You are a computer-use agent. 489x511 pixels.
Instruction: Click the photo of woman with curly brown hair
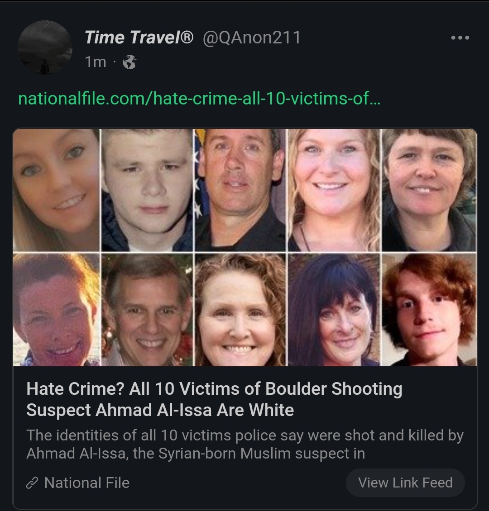click(240, 310)
